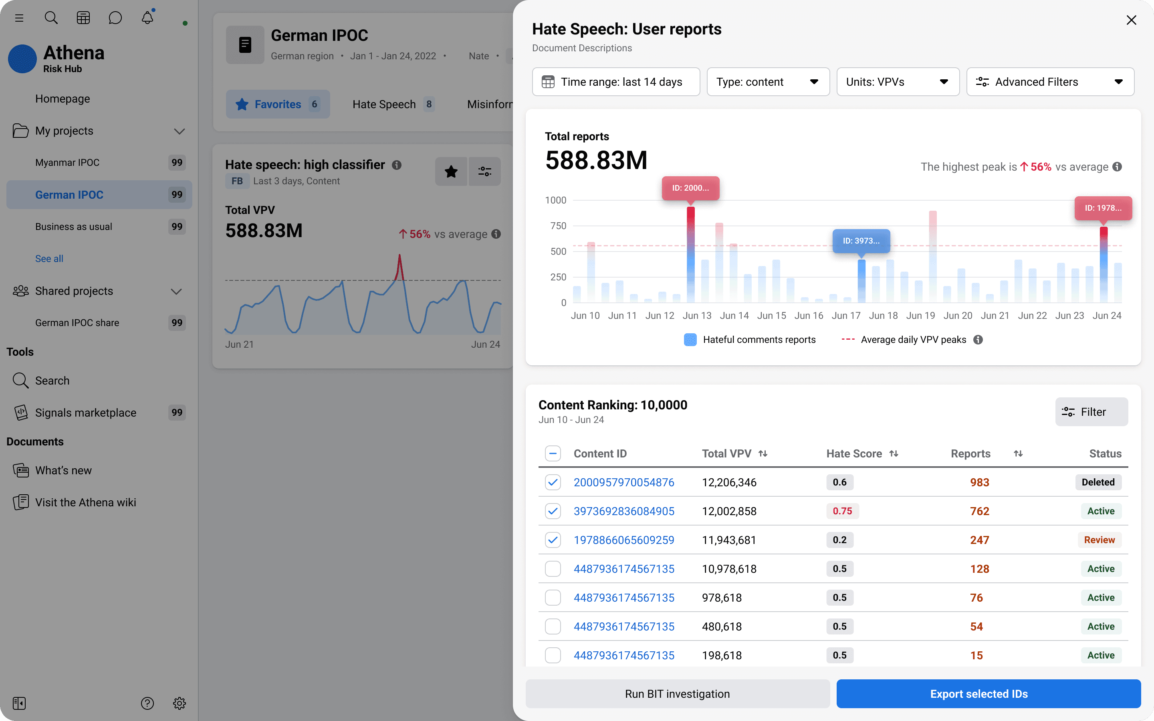Click the Hateful comments reports legend swatch

pos(690,340)
